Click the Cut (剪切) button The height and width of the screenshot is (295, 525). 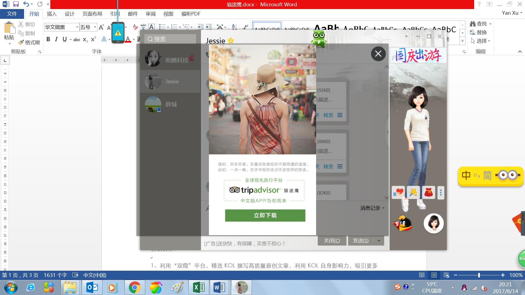[x=27, y=24]
